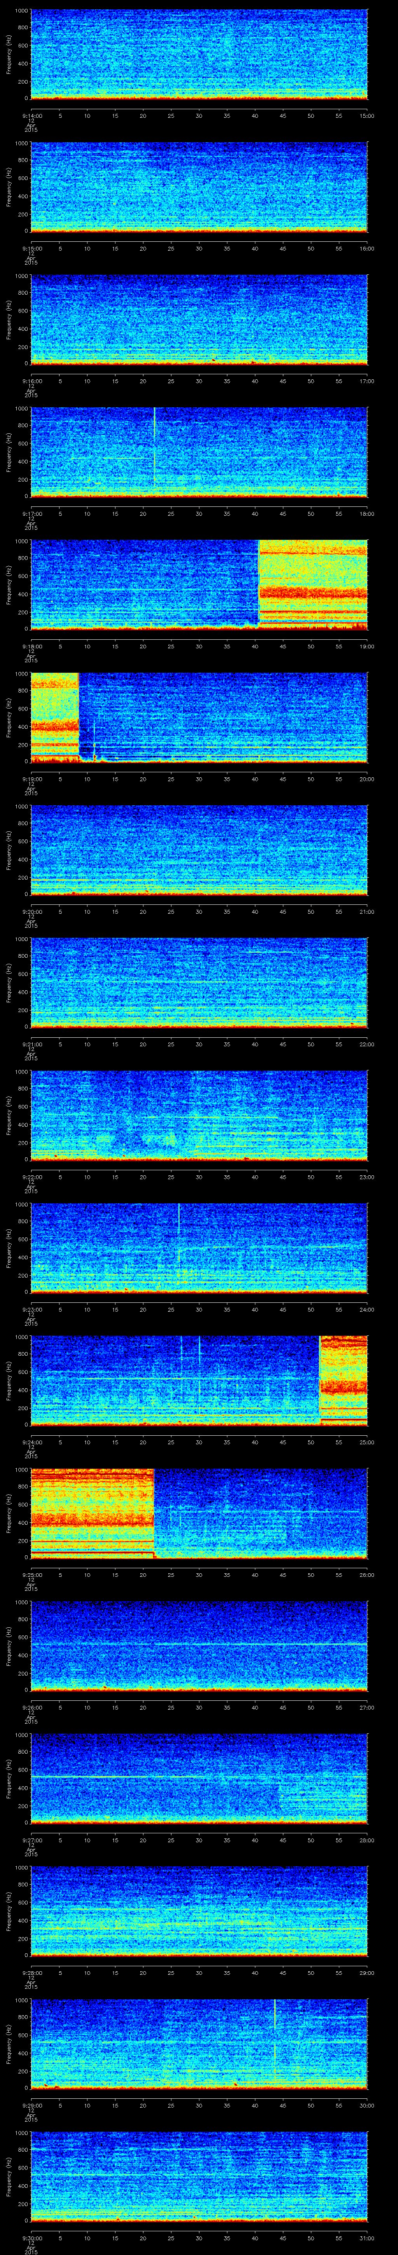398x2255 pixels.
Task: Pick the "26:00" end time label
Action: pos(367,1574)
